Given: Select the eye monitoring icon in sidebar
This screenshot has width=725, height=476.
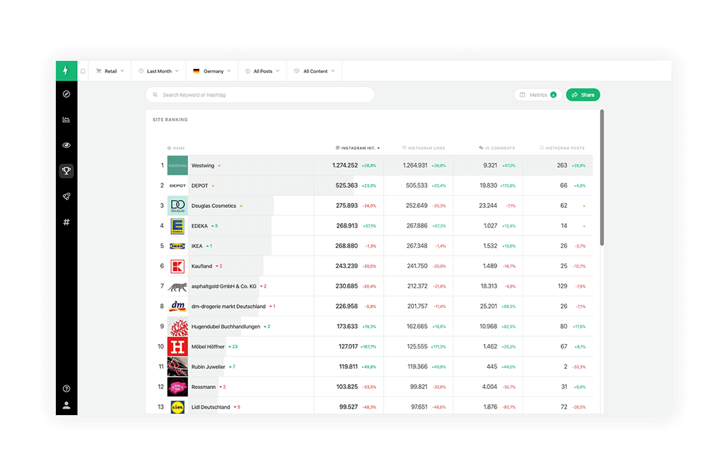Looking at the screenshot, I should [x=66, y=145].
